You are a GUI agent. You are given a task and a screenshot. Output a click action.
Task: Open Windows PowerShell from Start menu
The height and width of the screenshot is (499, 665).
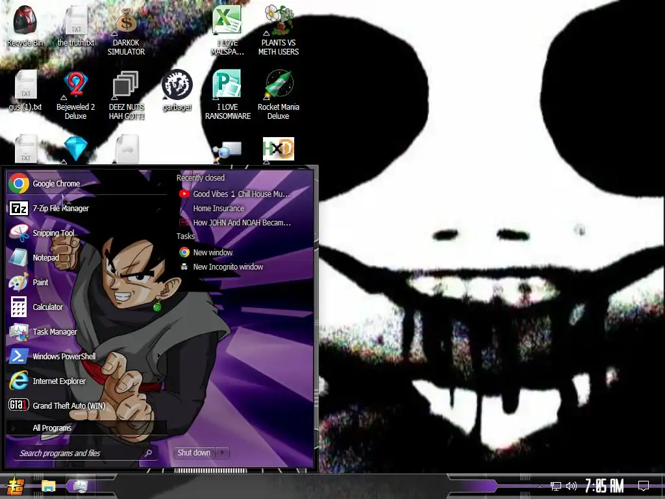pyautogui.click(x=86, y=357)
